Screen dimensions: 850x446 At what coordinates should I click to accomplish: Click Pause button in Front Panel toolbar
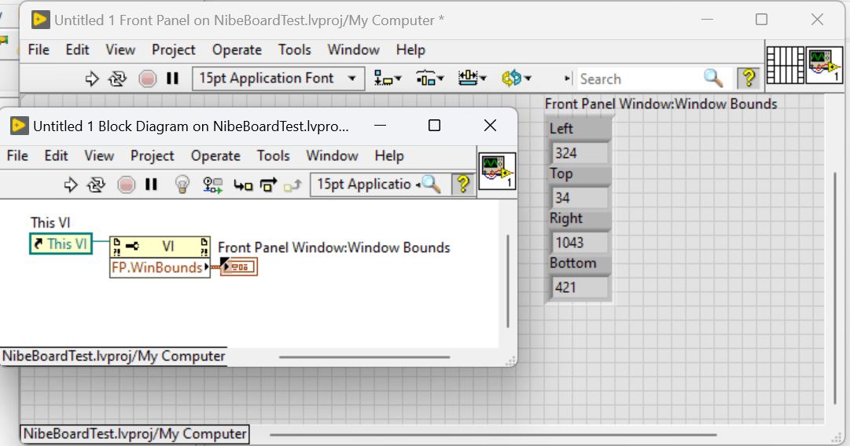172,79
